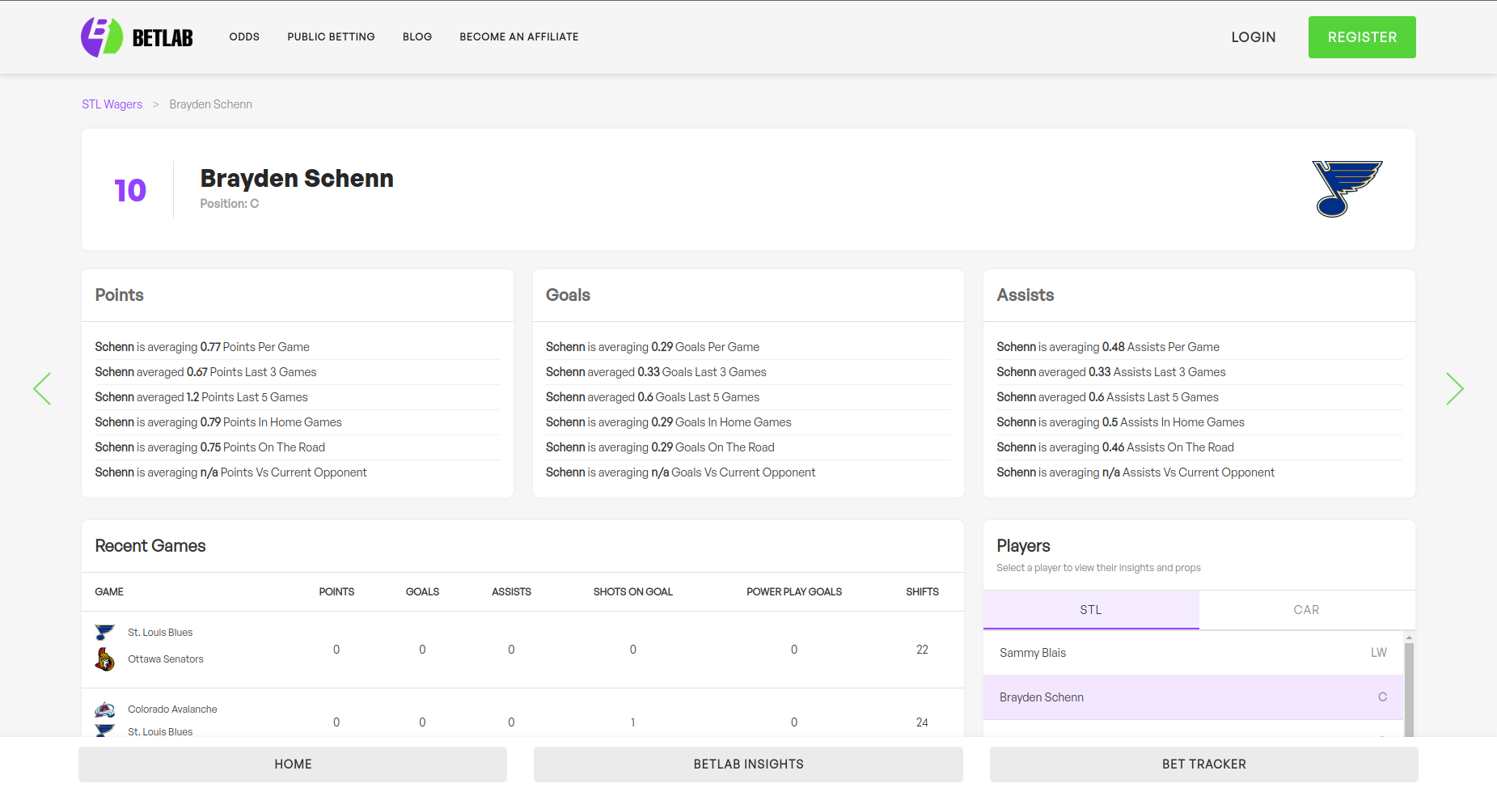
Task: Open the Public Betting page
Action: click(x=331, y=37)
